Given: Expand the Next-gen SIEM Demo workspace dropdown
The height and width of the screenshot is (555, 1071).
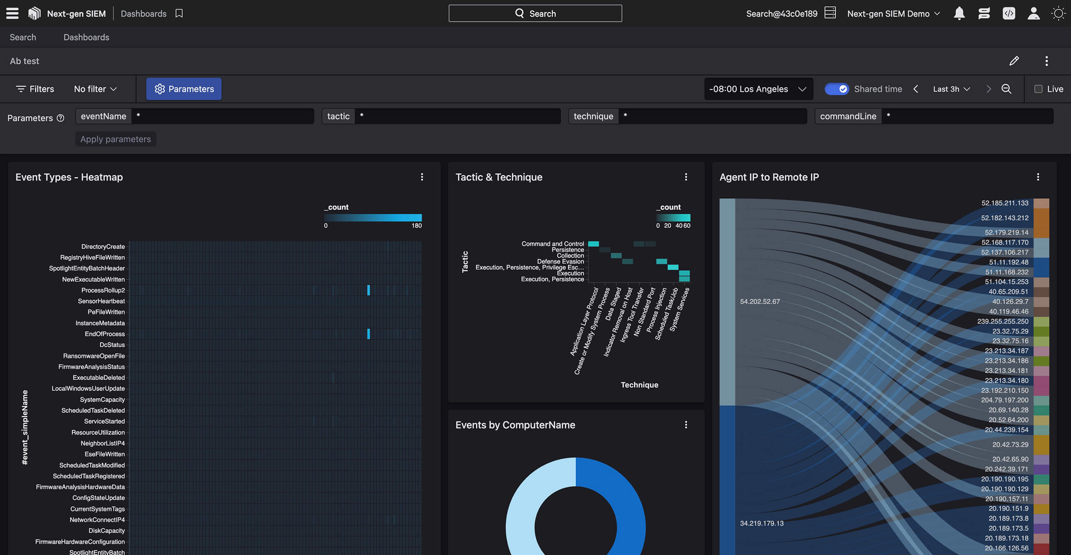Looking at the screenshot, I should point(893,13).
